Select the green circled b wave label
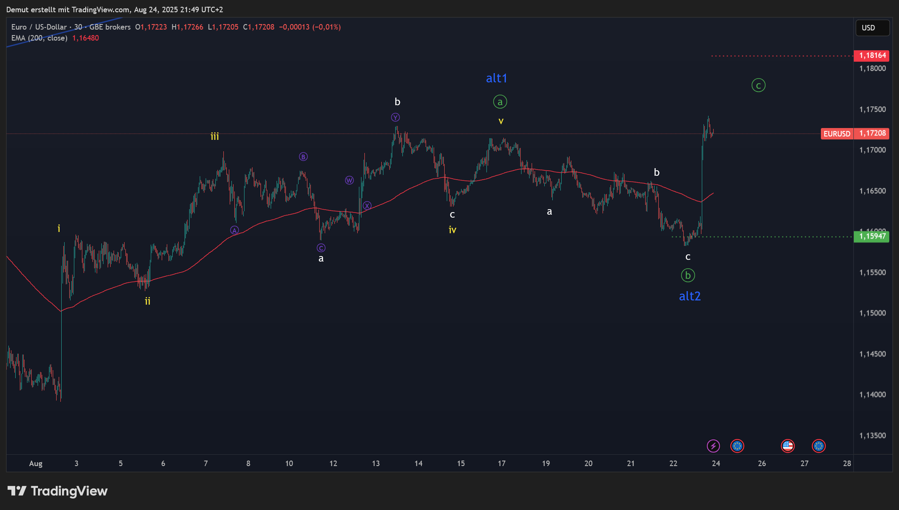The height and width of the screenshot is (510, 899). [x=688, y=275]
